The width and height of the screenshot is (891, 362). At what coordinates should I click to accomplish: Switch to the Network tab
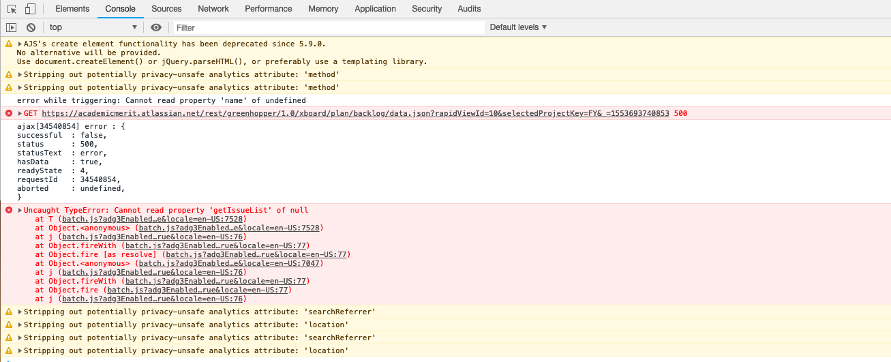coord(213,9)
